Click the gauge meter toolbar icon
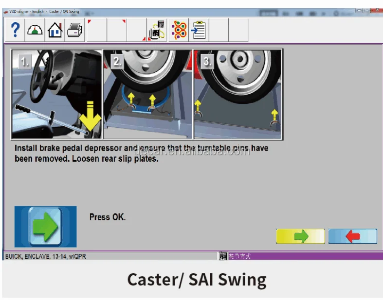Image resolution: width=383 pixels, height=300 pixels. [35, 30]
